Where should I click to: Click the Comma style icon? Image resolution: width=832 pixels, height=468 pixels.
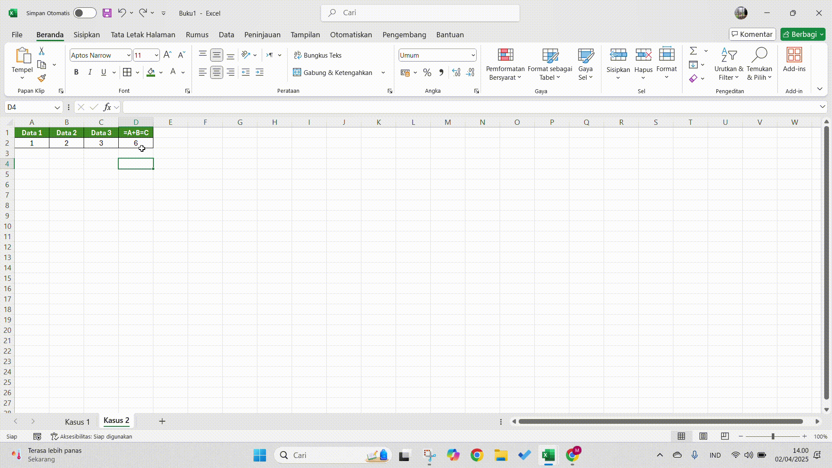tap(441, 72)
